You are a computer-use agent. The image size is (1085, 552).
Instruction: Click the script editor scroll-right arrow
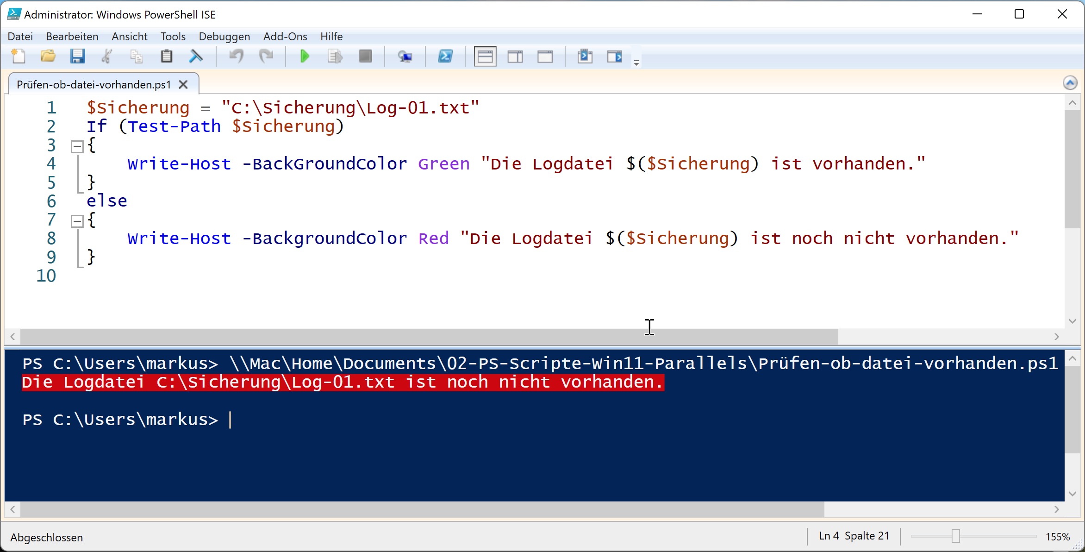[x=1057, y=337]
